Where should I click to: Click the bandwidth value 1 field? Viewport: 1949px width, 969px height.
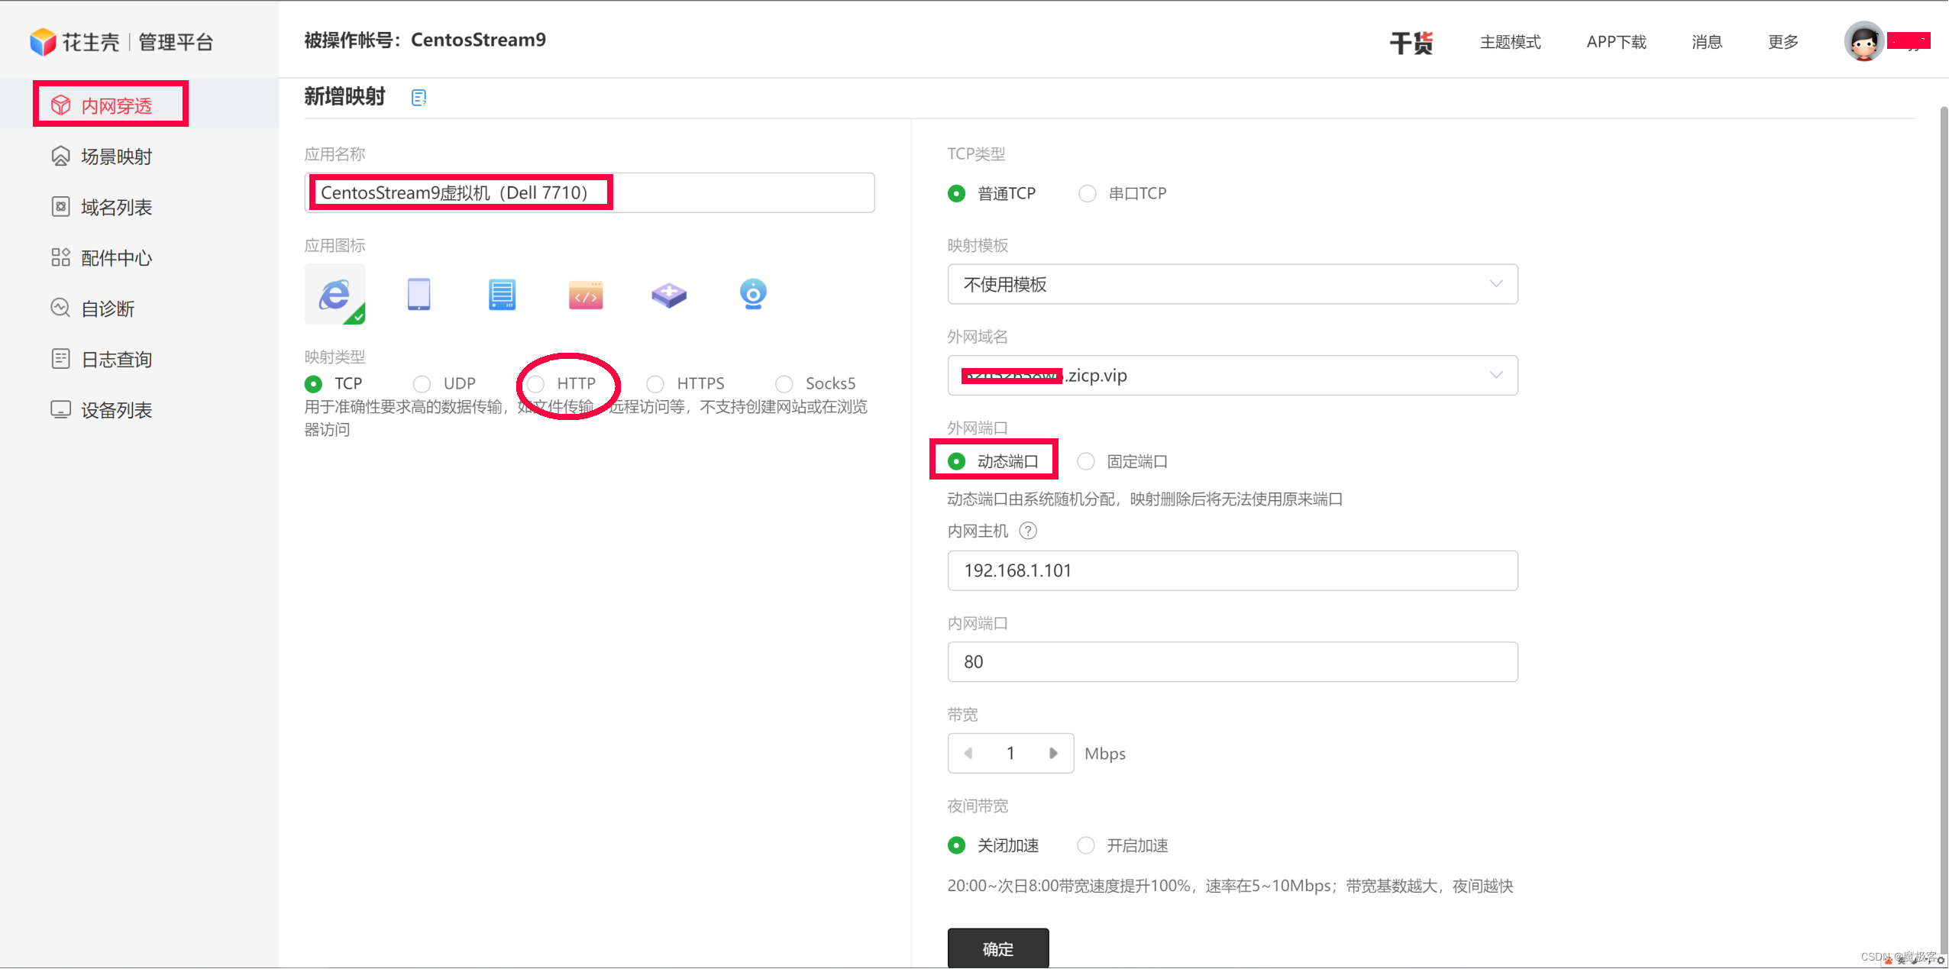point(1010,753)
